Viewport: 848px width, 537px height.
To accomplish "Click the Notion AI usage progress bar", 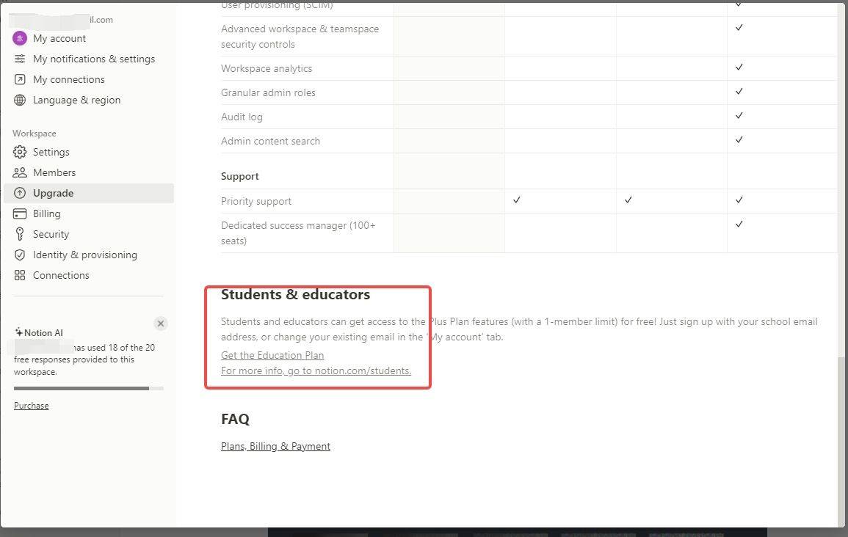I will [89, 388].
